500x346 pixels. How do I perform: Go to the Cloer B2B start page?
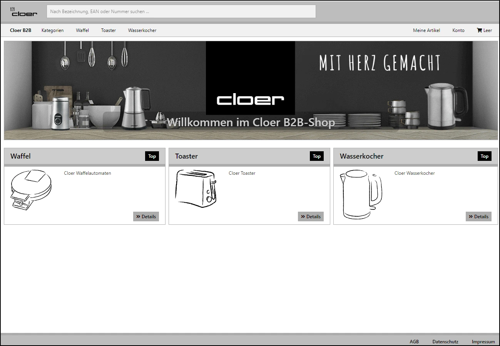20,30
